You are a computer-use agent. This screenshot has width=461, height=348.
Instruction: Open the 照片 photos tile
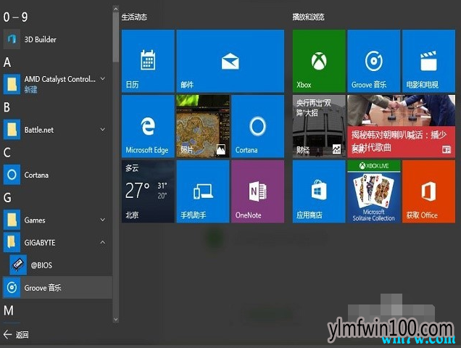pos(203,126)
